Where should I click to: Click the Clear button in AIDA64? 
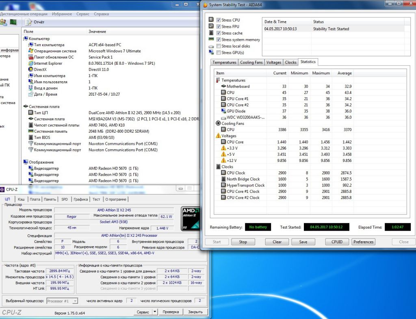tap(277, 242)
